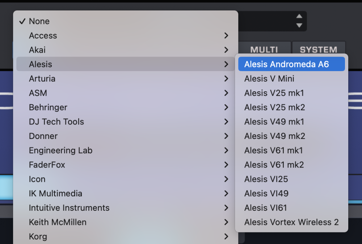Open the DJ Tech Tools submenu
The image size is (362, 244).
(56, 122)
